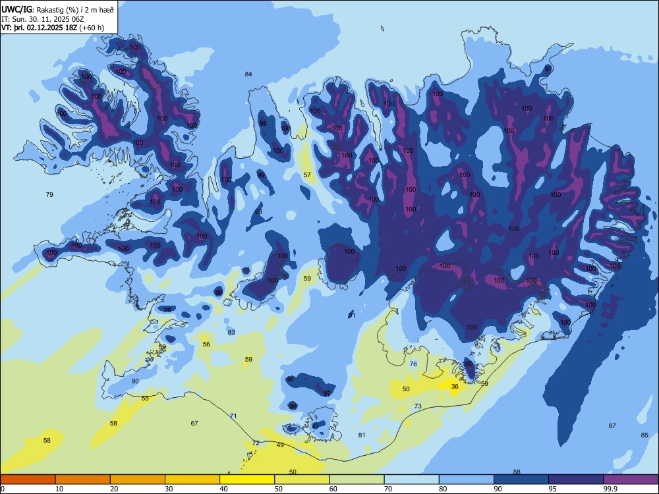Viewport: 659px width, 494px height.
Task: Click the 'IT: Sun. 30. 11. 2025 06Z' line
Action: tap(43, 19)
